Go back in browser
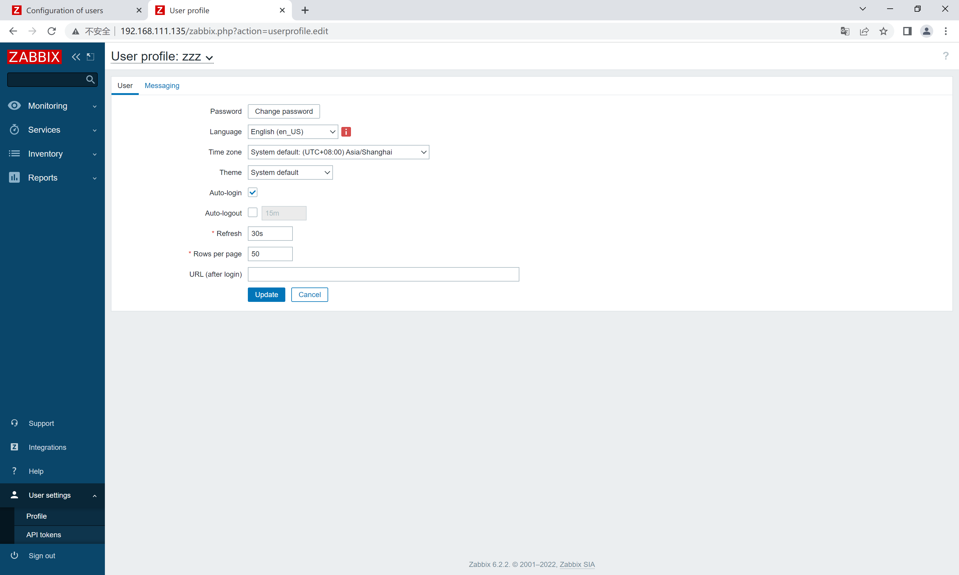 pyautogui.click(x=13, y=31)
